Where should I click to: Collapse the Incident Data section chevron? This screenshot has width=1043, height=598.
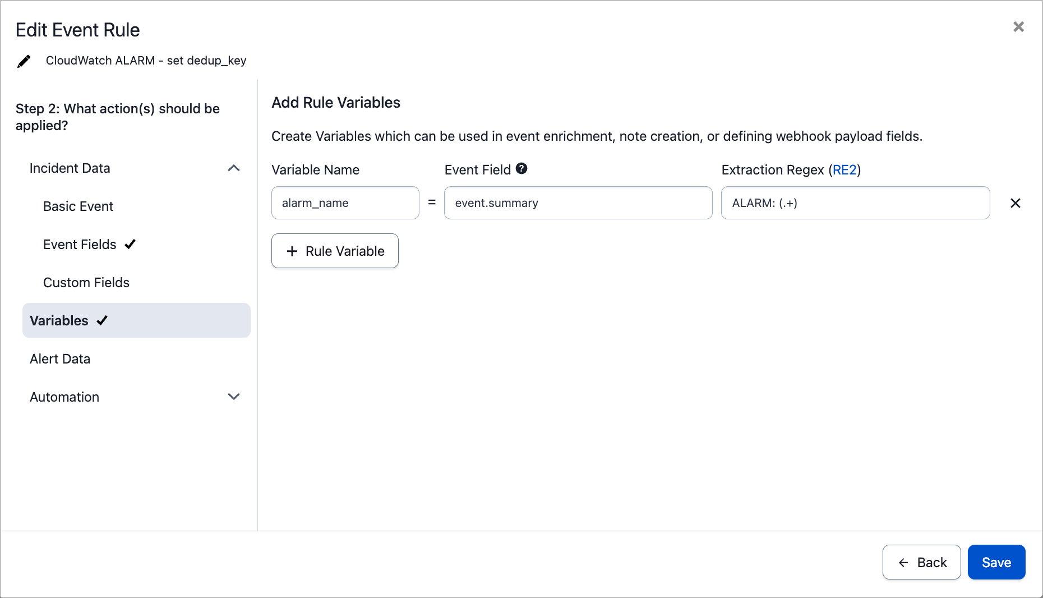(234, 168)
